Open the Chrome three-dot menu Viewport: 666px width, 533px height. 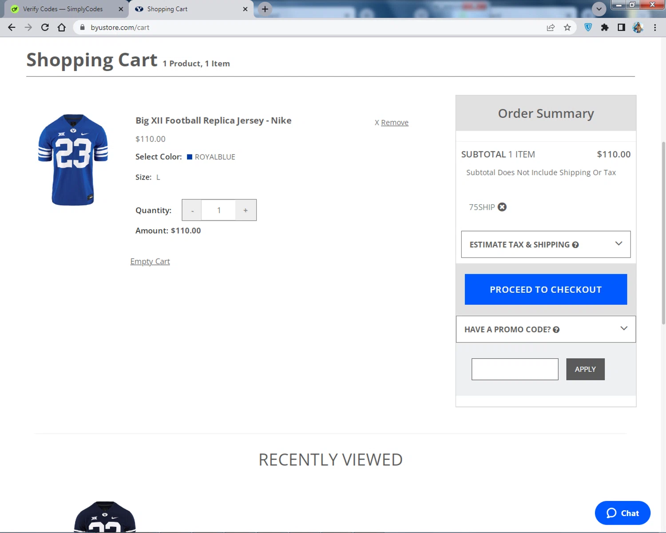(x=655, y=28)
